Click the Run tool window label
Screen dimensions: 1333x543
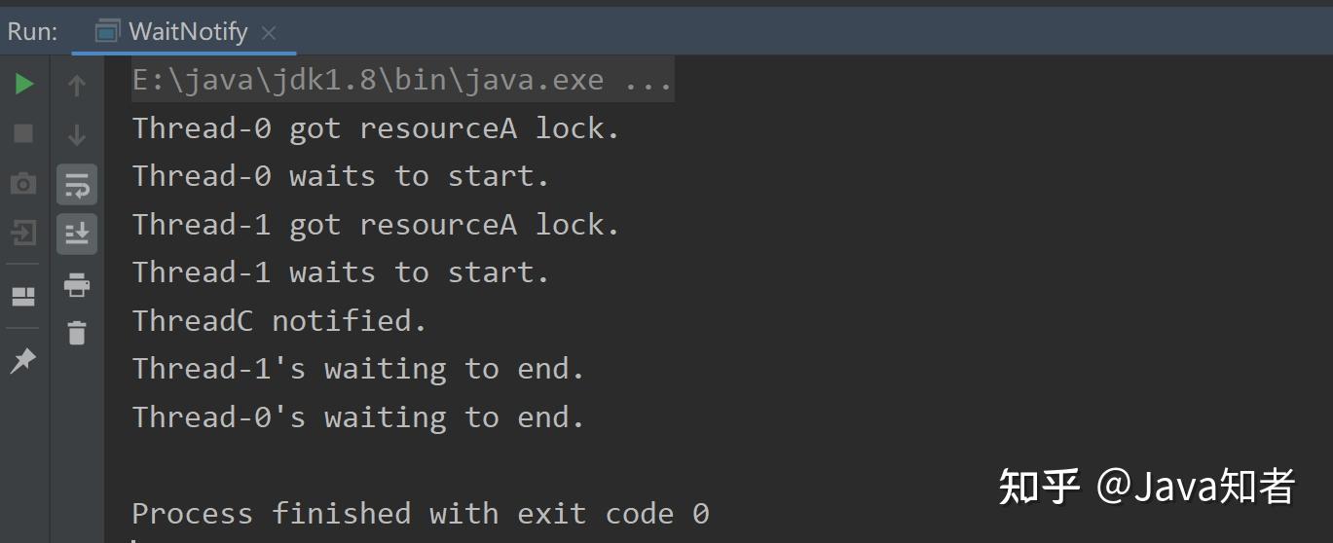[32, 31]
